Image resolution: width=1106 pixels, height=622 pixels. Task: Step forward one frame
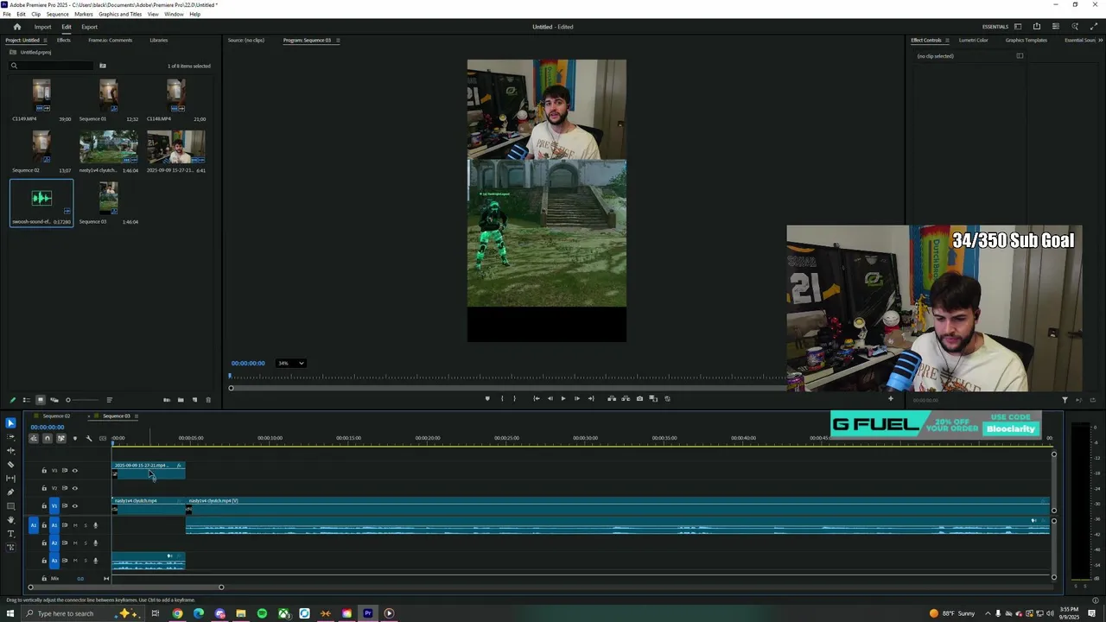click(577, 398)
